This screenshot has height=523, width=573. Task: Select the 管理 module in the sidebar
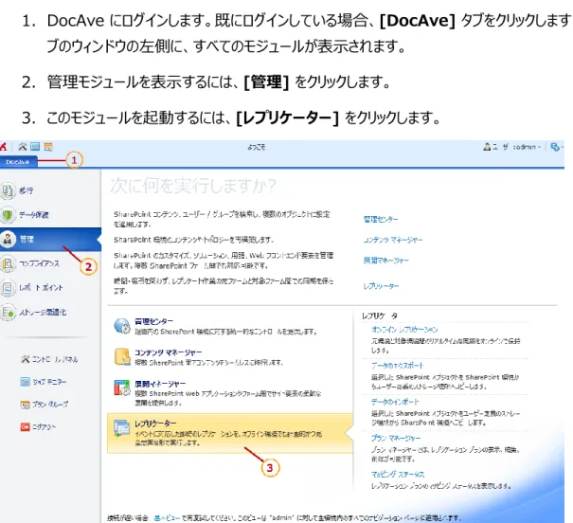[50, 239]
